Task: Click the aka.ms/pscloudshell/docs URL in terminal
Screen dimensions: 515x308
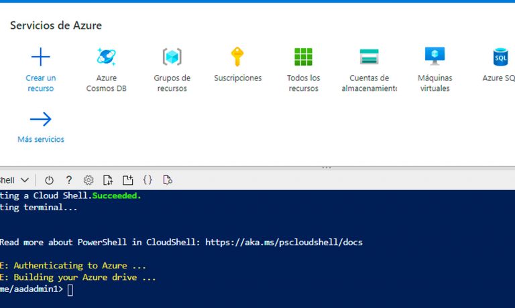Action: [284, 242]
